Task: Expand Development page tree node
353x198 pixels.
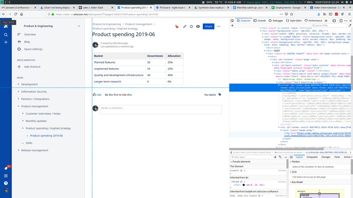Action: (18, 84)
